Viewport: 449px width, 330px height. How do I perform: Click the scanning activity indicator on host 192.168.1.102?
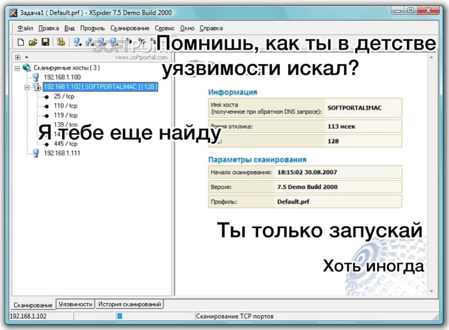coord(38,87)
